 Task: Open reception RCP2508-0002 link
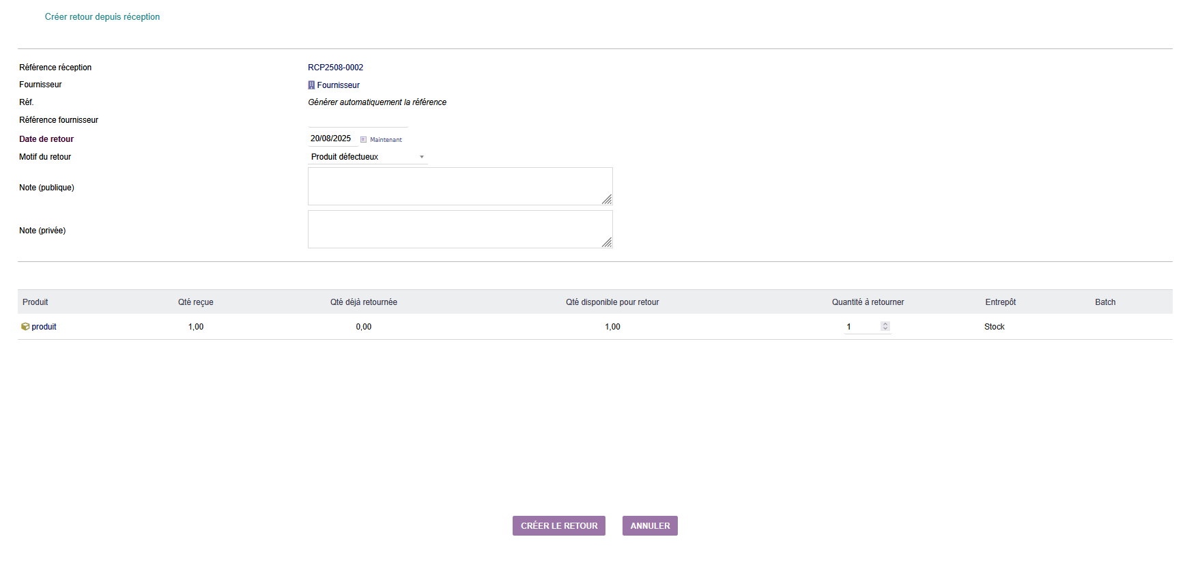335,68
